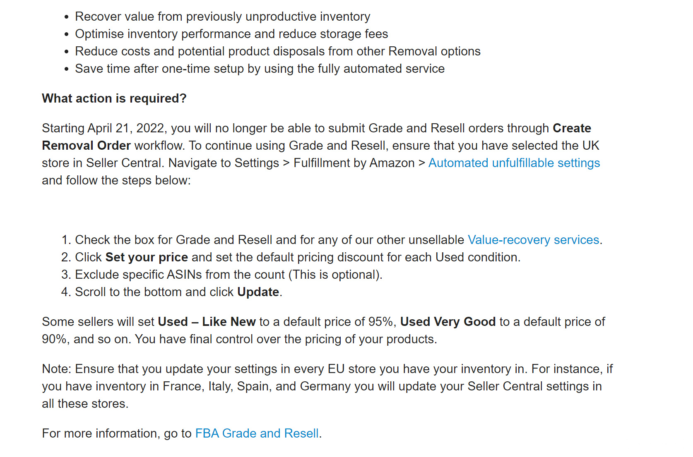Viewport: 693px width, 457px height.
Task: Click the bold word 'Update' in step 4
Action: (x=258, y=292)
